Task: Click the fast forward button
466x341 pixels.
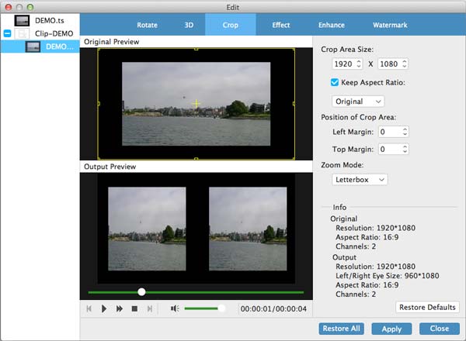Action: point(119,308)
